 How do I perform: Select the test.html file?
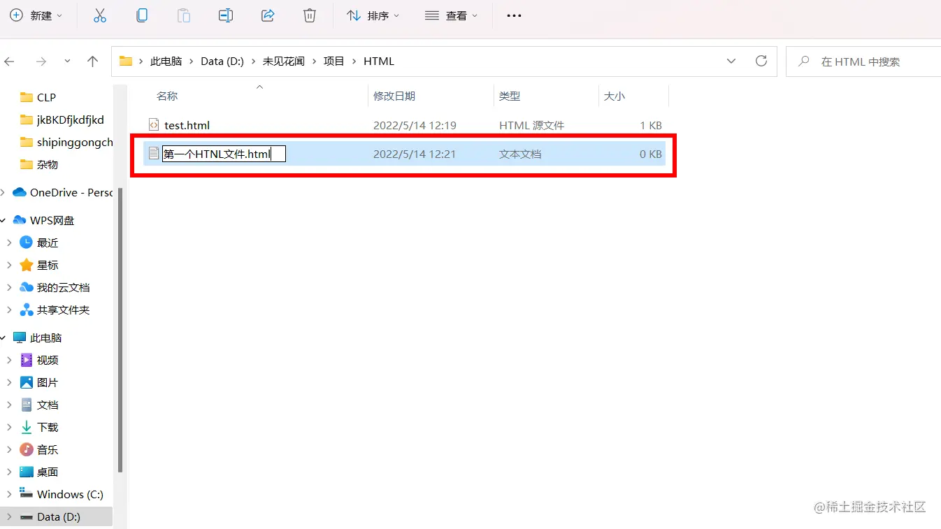point(187,126)
